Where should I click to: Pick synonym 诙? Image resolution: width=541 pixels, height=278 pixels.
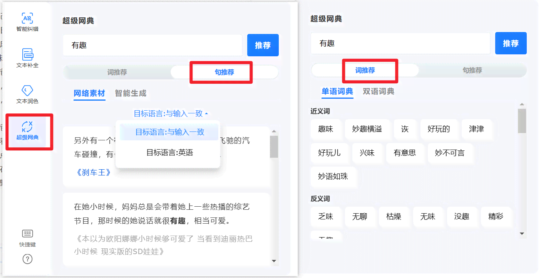tap(405, 129)
